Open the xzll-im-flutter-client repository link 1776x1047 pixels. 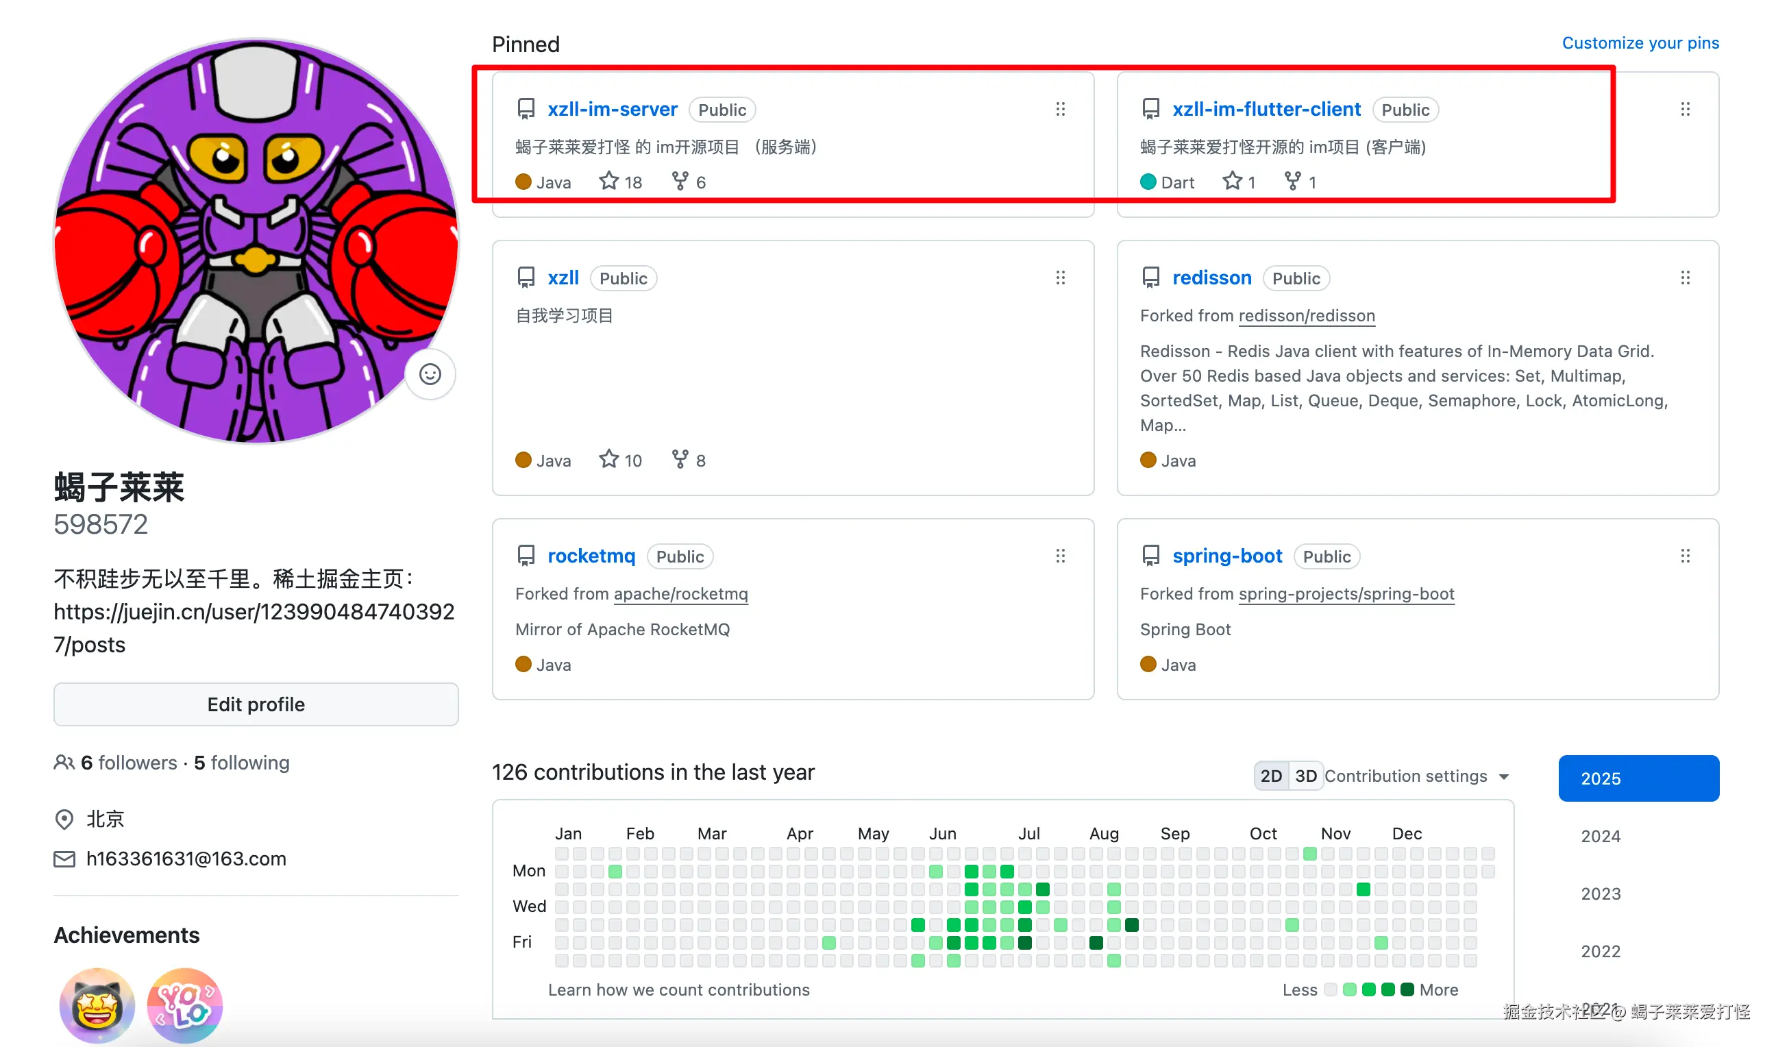pos(1266,110)
